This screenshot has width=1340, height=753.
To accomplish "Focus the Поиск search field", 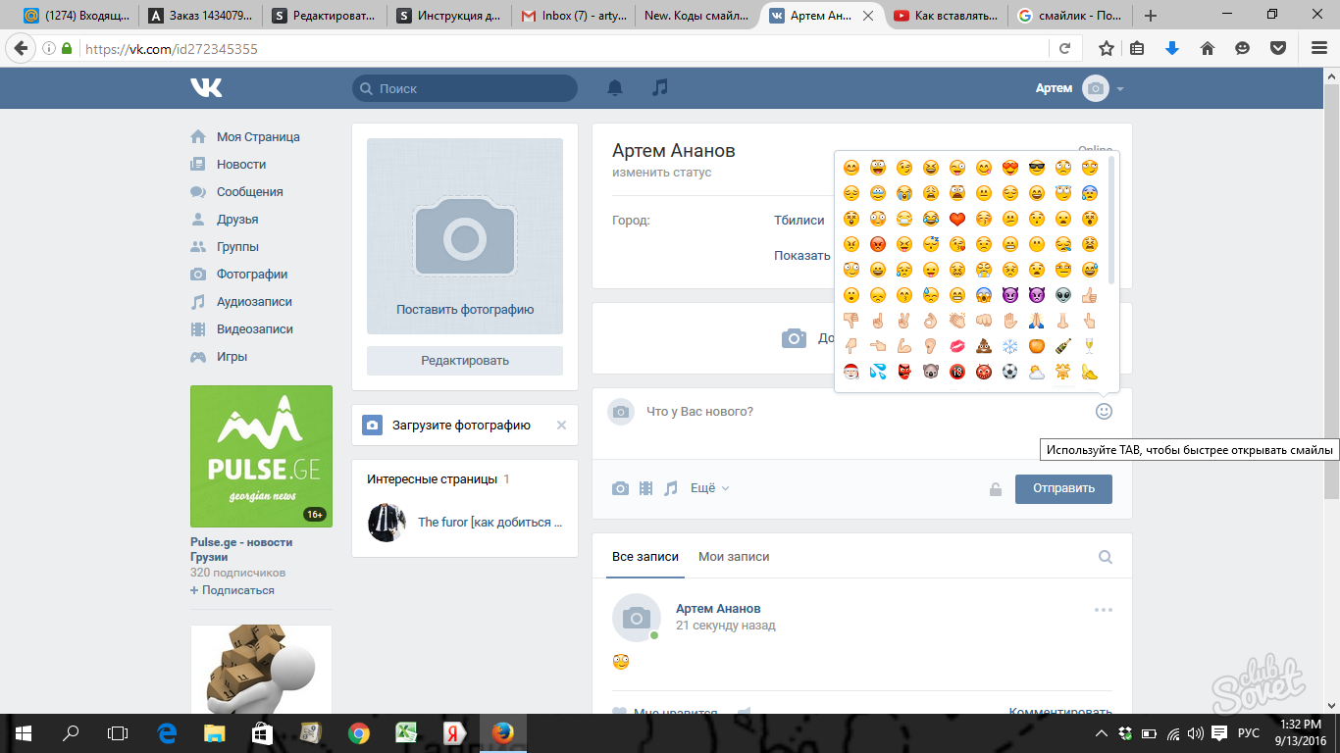I will point(465,88).
